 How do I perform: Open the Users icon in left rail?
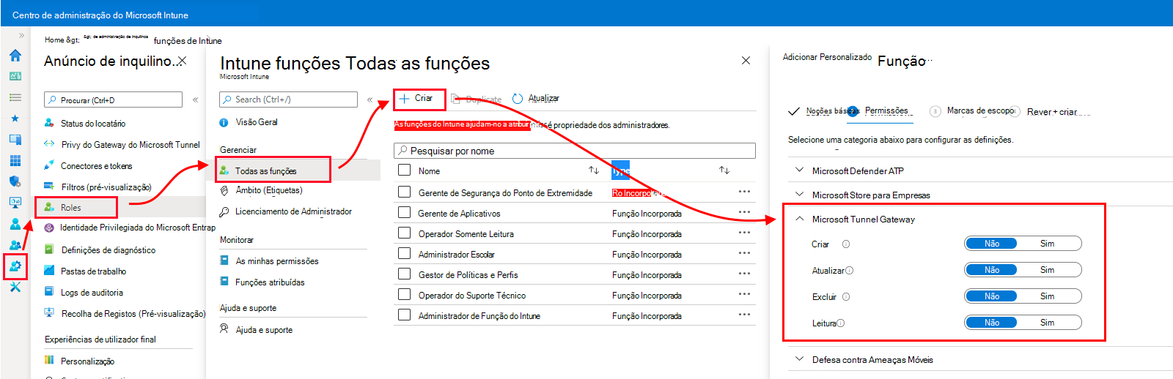15,224
